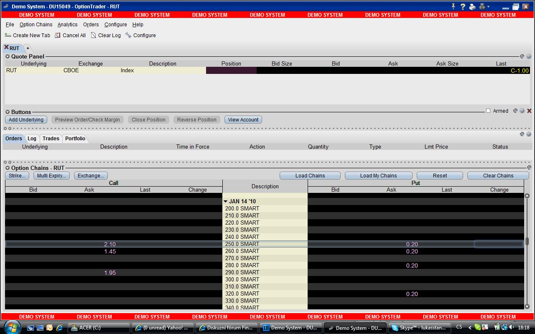The width and height of the screenshot is (535, 334).
Task: Open the Option Chains menu
Action: click(36, 25)
